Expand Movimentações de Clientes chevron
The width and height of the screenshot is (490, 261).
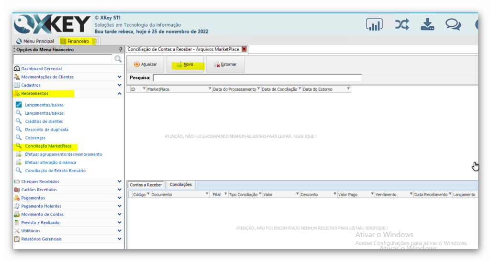pyautogui.click(x=119, y=77)
